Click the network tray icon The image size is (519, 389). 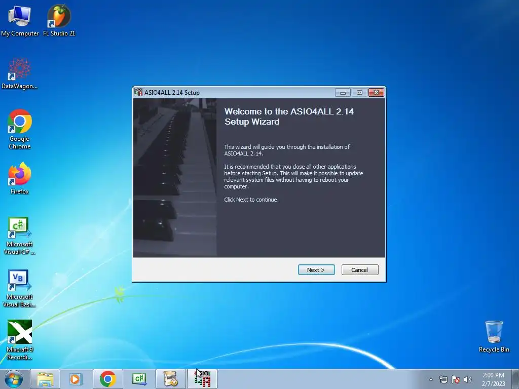tap(443, 379)
